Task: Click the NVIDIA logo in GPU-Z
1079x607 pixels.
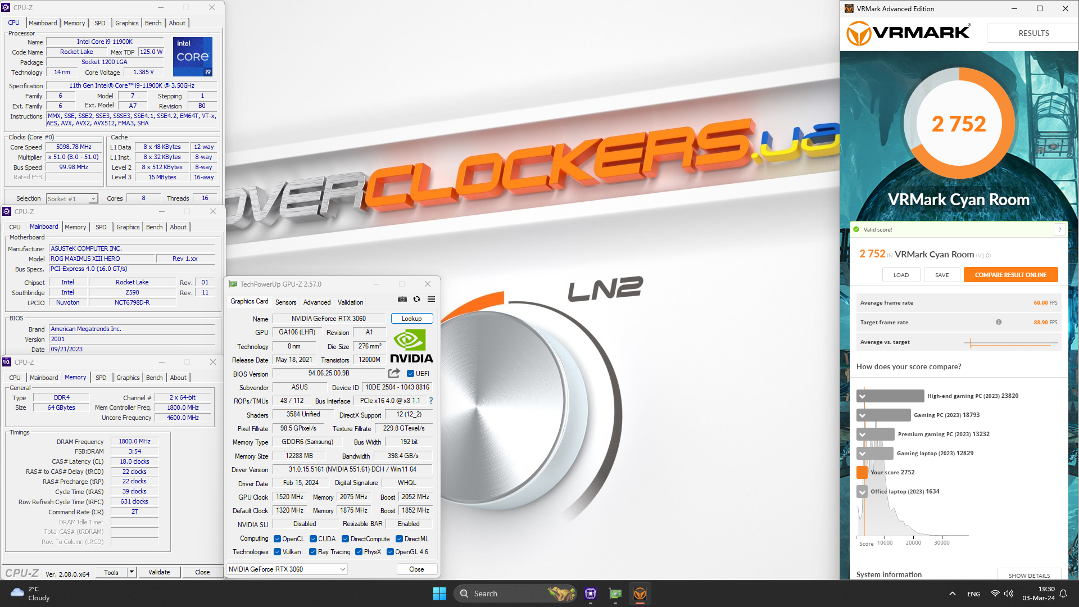Action: click(x=411, y=346)
